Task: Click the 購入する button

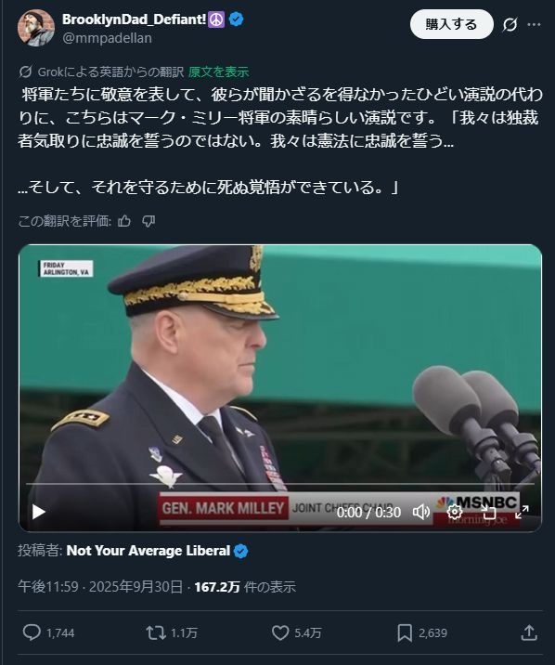Action: pos(451,24)
